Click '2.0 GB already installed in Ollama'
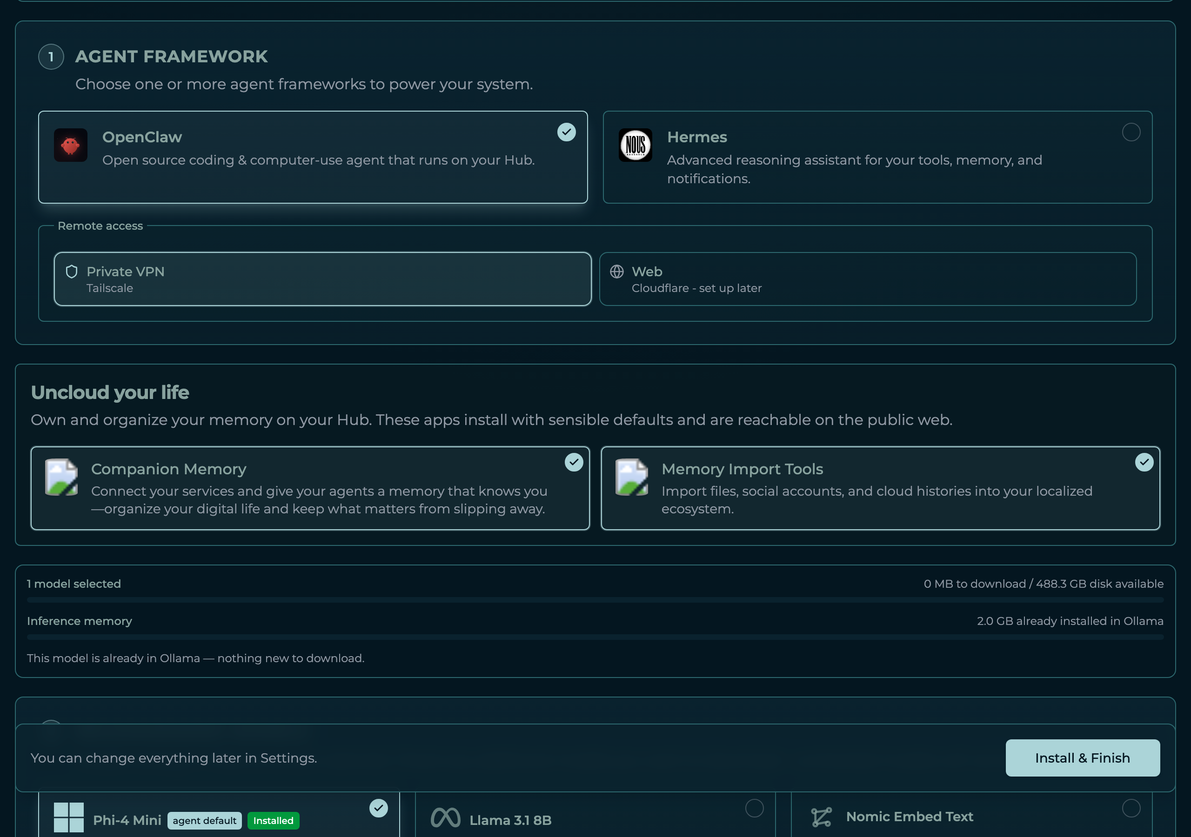Viewport: 1191px width, 837px height. pyautogui.click(x=1070, y=621)
